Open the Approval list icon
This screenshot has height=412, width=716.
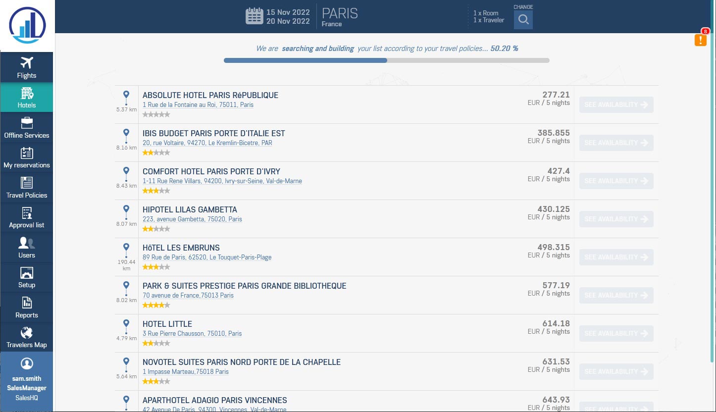coord(26,213)
